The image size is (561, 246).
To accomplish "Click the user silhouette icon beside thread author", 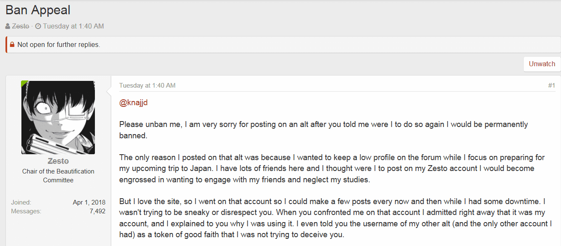I will (8, 26).
